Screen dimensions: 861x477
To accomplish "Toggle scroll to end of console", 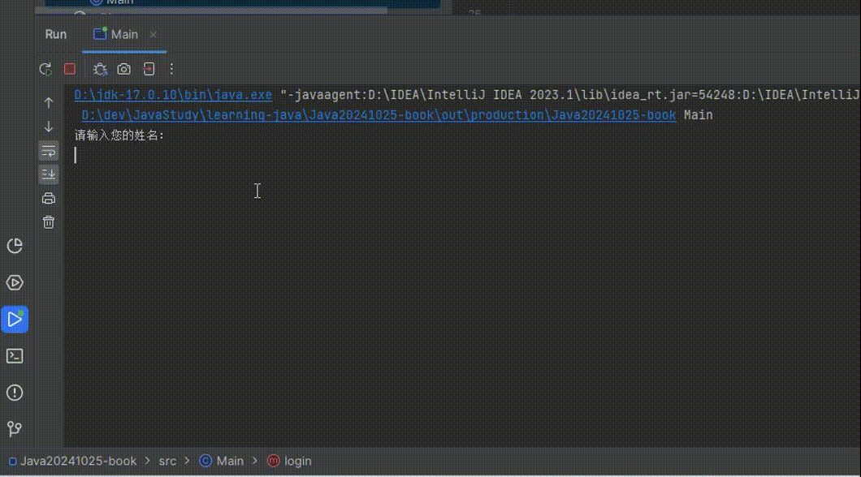I will coord(48,174).
